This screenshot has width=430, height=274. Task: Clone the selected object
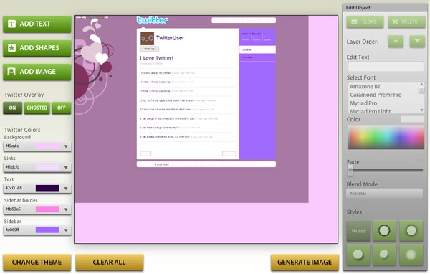point(365,22)
